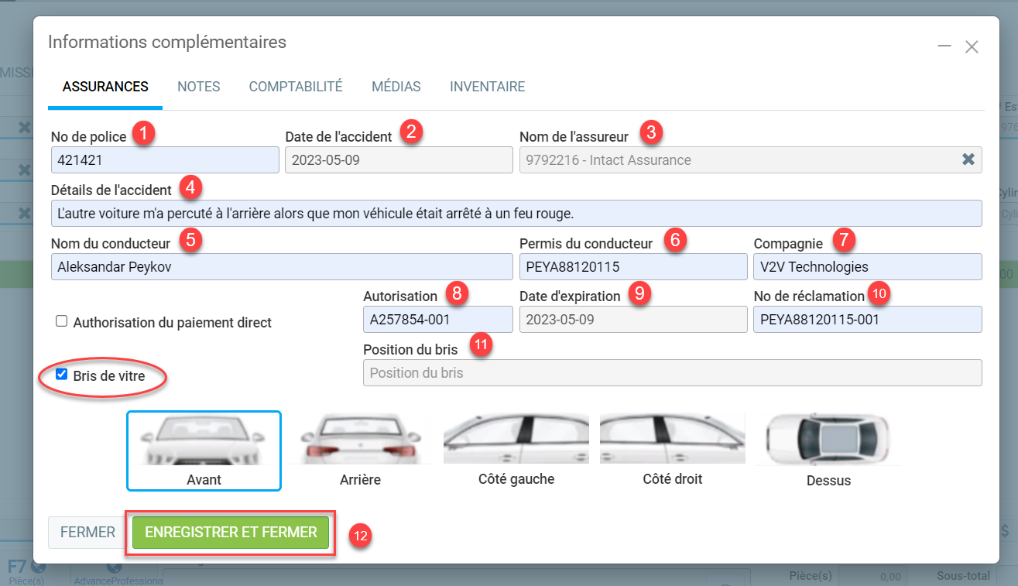
Task: Open the Comptabilité tab
Action: coord(296,87)
